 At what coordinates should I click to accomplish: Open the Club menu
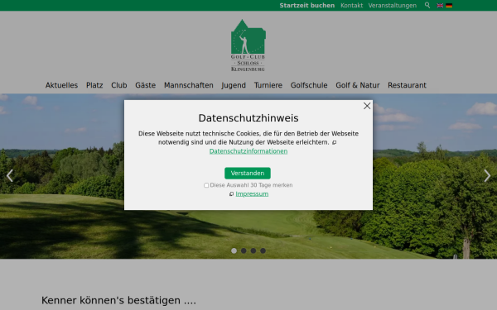point(118,85)
